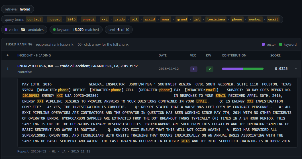The image size is (302, 159).
Task: Click the reciprocal rank fusion description text
Action: click(82, 44)
